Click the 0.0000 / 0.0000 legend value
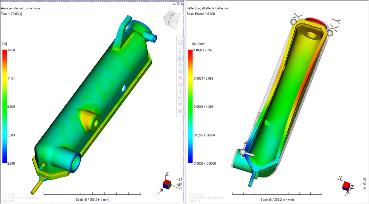The width and height of the screenshot is (369, 204). pos(204,163)
